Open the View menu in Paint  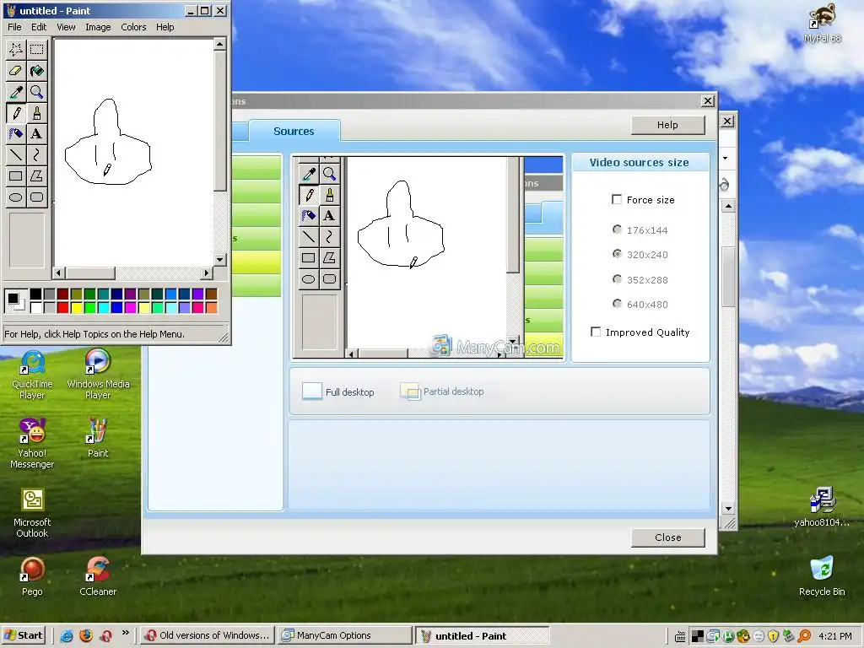[x=66, y=27]
